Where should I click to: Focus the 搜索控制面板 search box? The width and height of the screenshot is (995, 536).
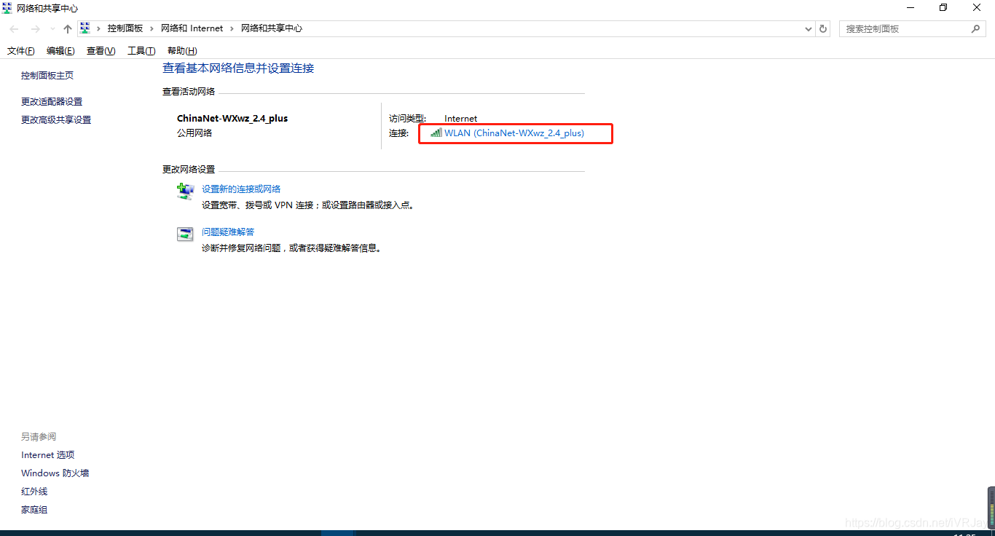pos(912,28)
